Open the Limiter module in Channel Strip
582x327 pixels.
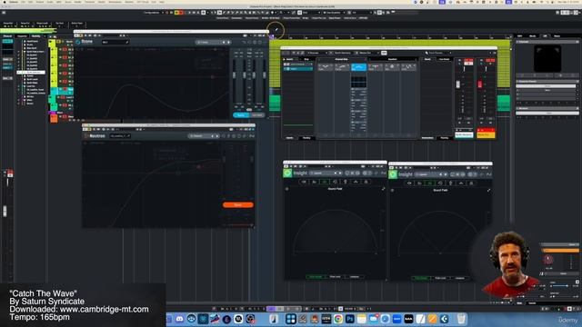pyautogui.click(x=408, y=67)
